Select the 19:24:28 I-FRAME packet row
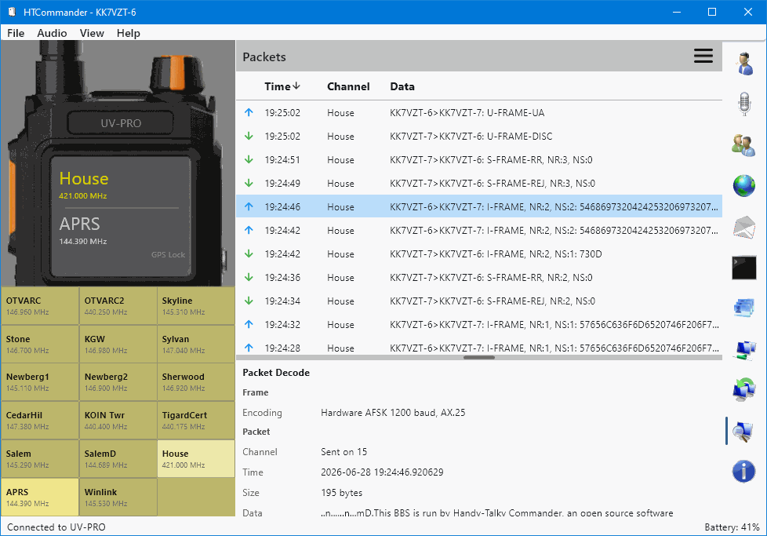The width and height of the screenshot is (767, 536). pyautogui.click(x=479, y=348)
